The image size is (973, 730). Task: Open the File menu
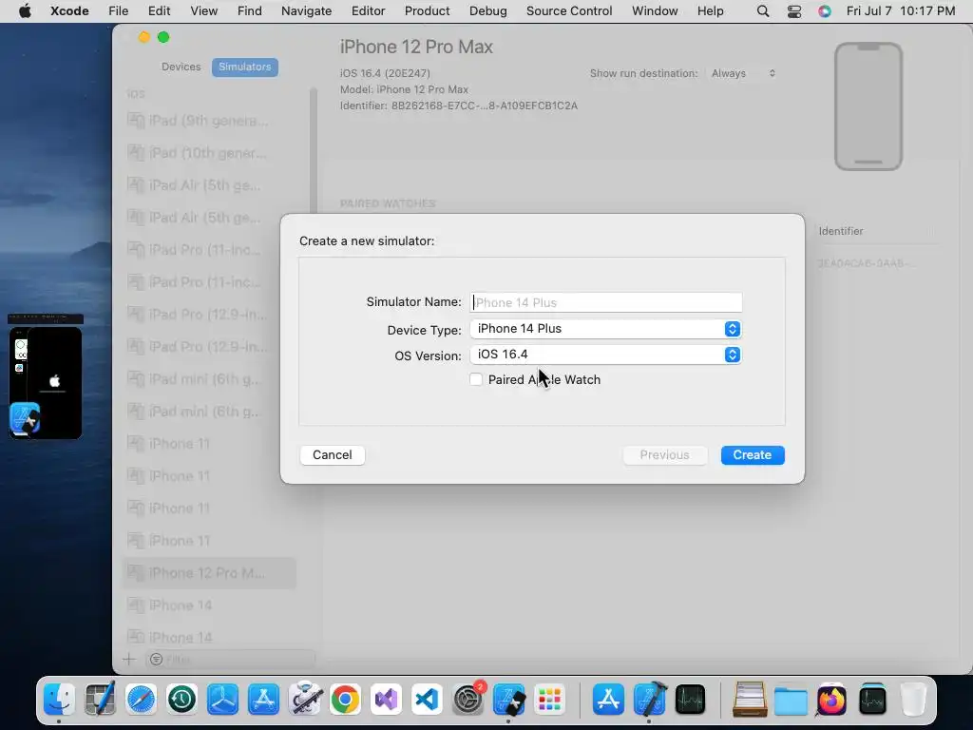coord(118,11)
